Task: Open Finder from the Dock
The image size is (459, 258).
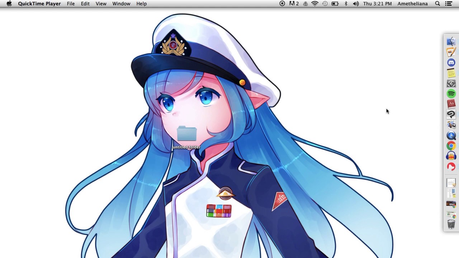Action: pyautogui.click(x=451, y=42)
